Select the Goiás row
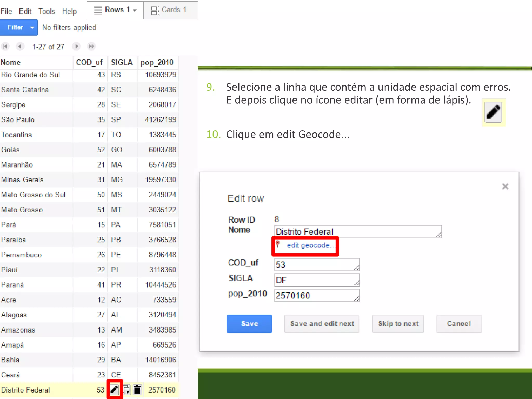The height and width of the screenshot is (399, 532). pyautogui.click(x=89, y=150)
